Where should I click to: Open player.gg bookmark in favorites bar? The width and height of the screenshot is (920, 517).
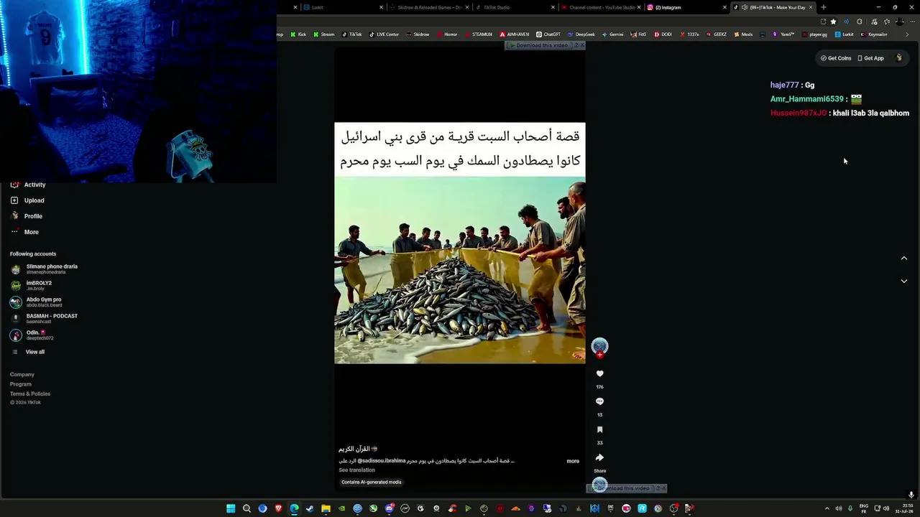(x=814, y=34)
